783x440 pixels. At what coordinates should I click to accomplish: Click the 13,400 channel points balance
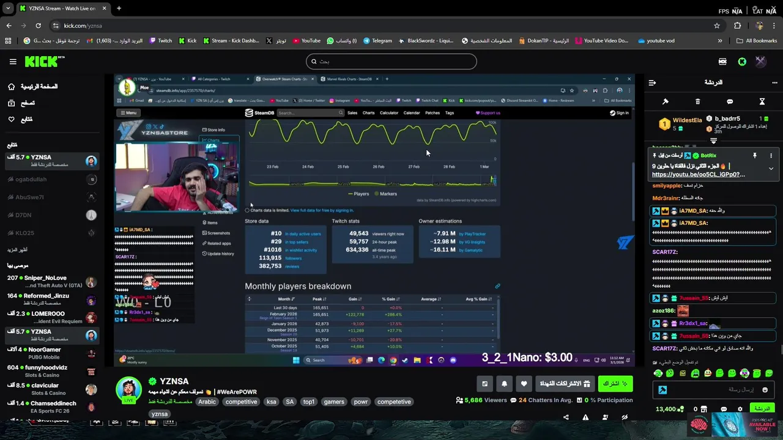point(669,409)
